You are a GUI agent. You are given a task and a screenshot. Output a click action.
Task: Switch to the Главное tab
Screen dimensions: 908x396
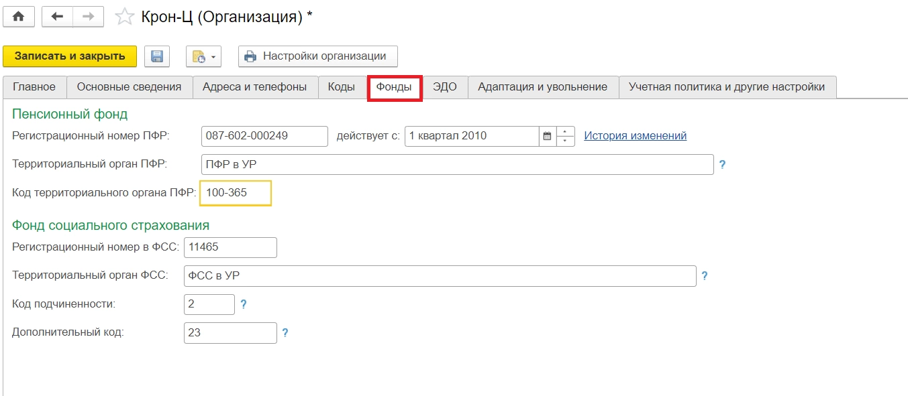34,87
